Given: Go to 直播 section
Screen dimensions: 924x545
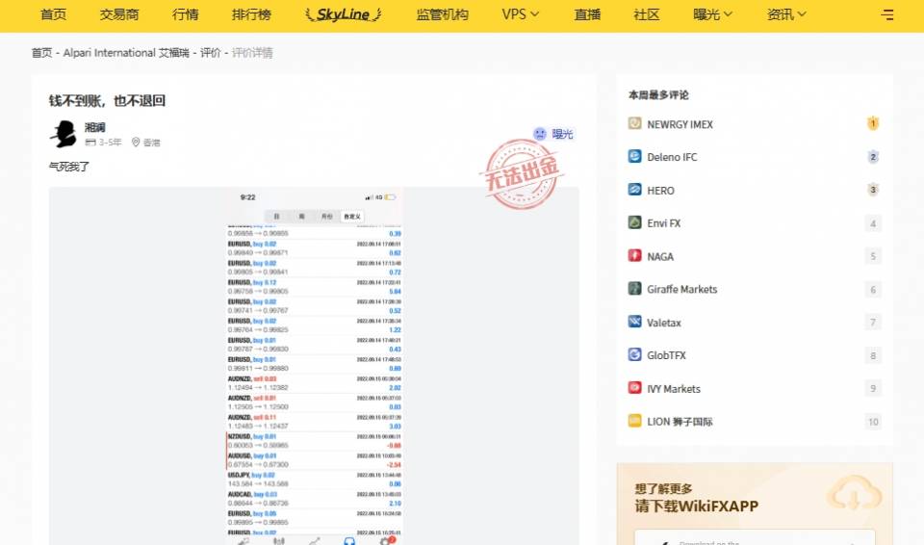Looking at the screenshot, I should pos(587,14).
